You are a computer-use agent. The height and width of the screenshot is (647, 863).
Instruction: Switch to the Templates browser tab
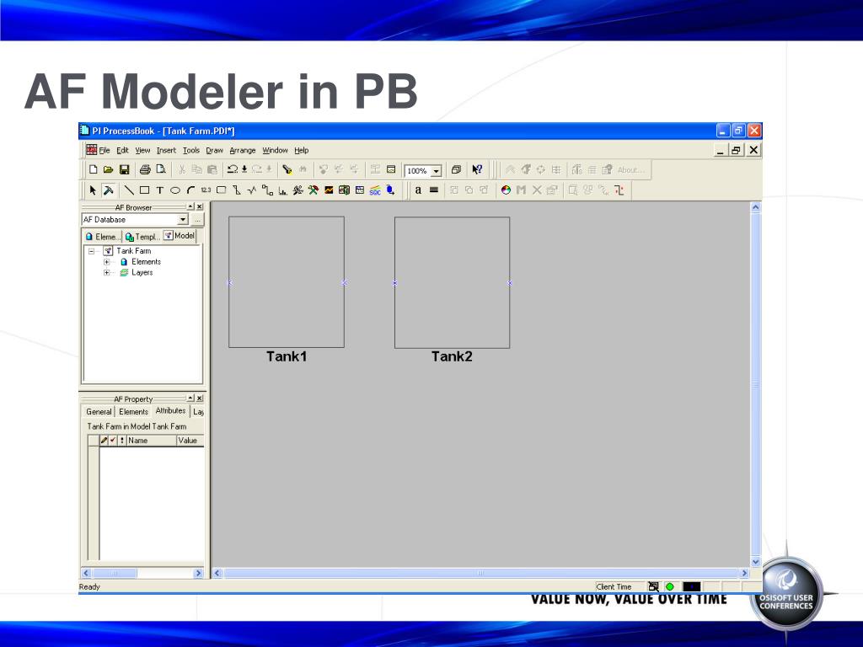coord(142,237)
